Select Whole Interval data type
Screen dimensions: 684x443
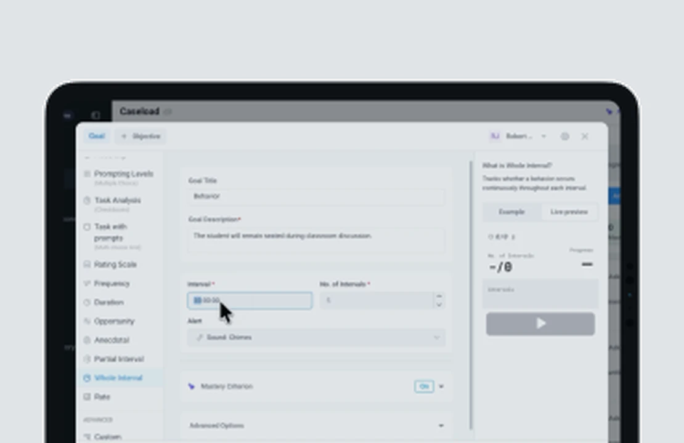pos(119,378)
